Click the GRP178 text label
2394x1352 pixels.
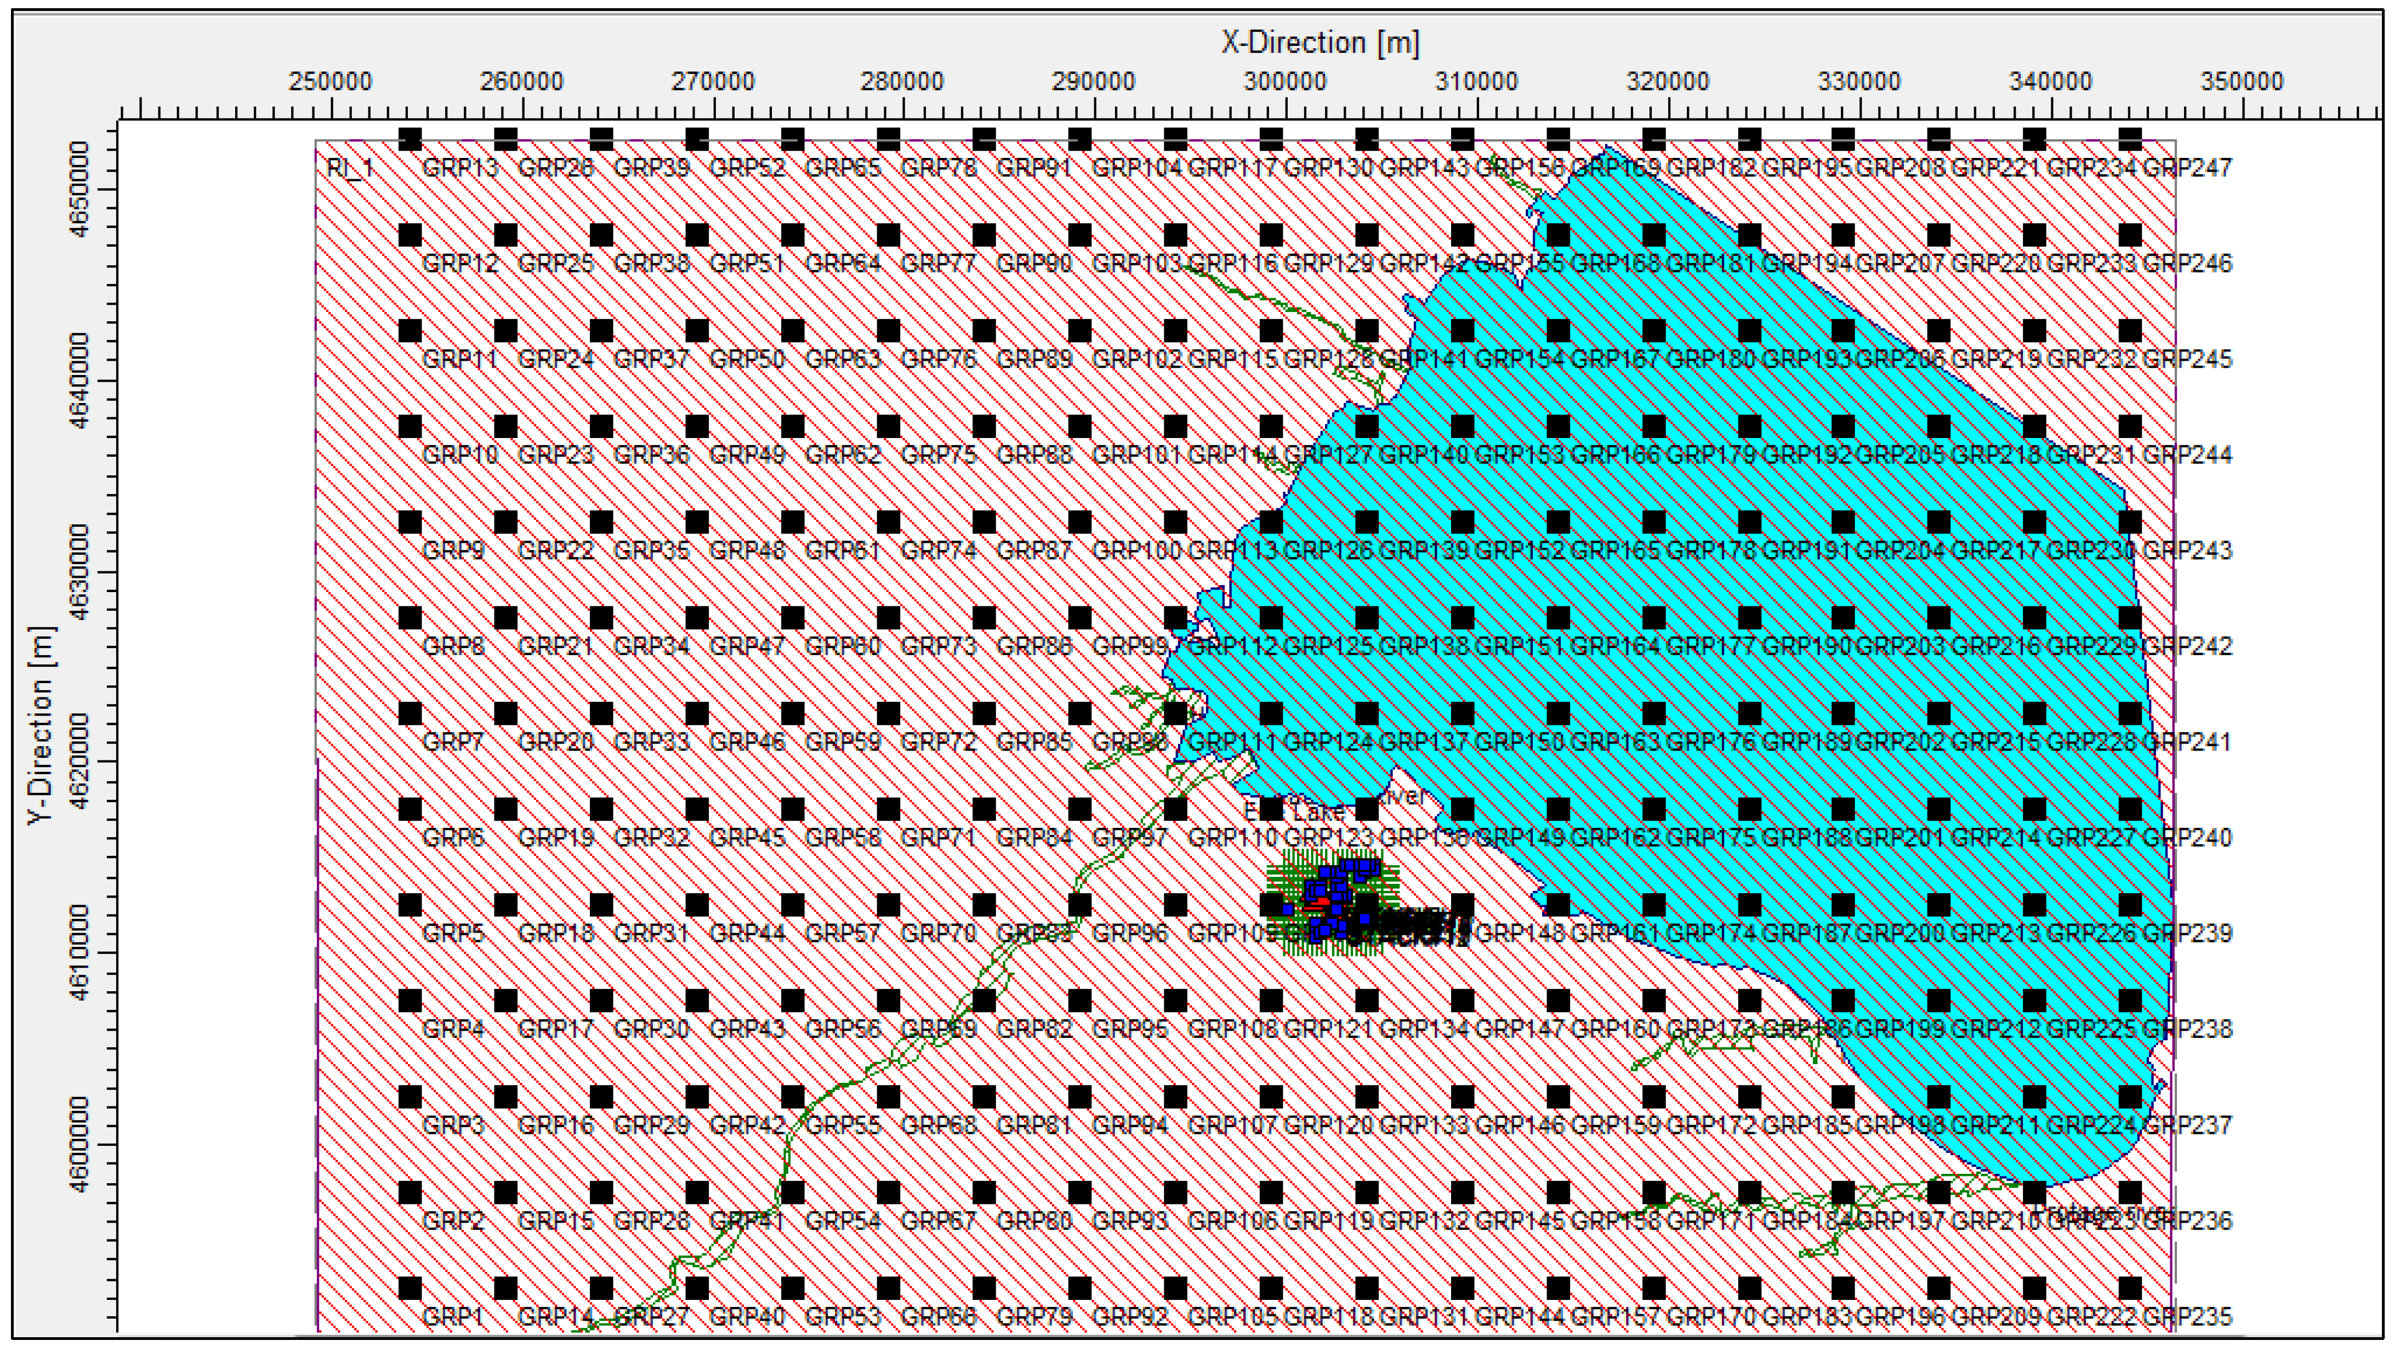point(1711,551)
